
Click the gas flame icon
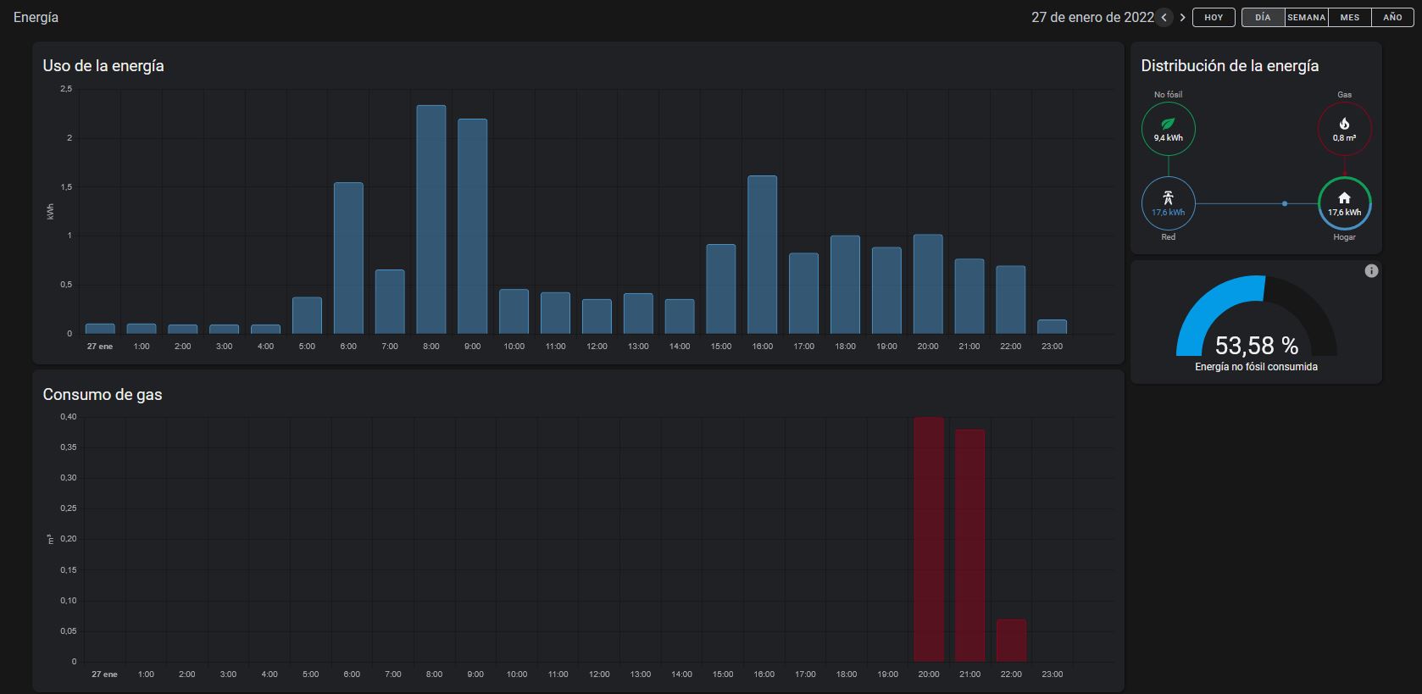[x=1344, y=124]
